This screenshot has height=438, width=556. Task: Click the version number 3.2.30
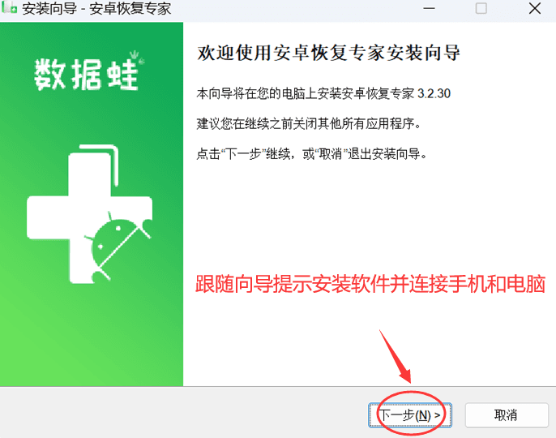click(x=434, y=94)
